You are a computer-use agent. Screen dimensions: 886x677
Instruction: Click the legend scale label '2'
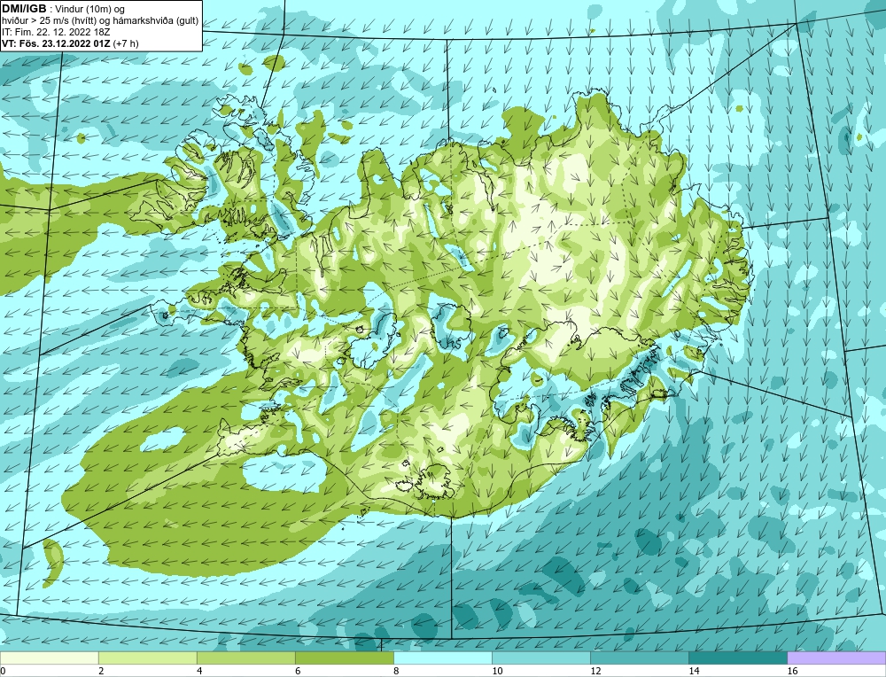click(101, 671)
